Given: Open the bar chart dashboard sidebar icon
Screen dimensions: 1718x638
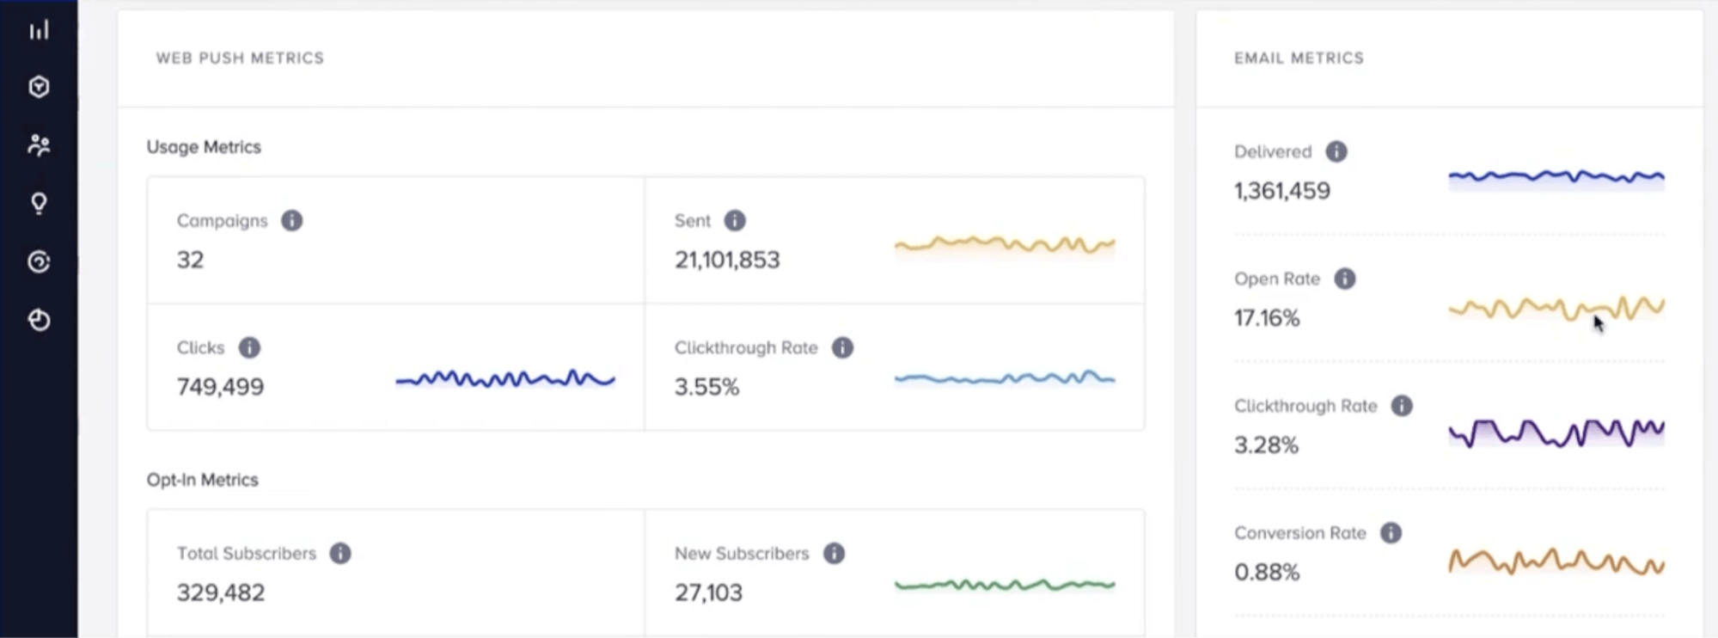Looking at the screenshot, I should click(39, 30).
